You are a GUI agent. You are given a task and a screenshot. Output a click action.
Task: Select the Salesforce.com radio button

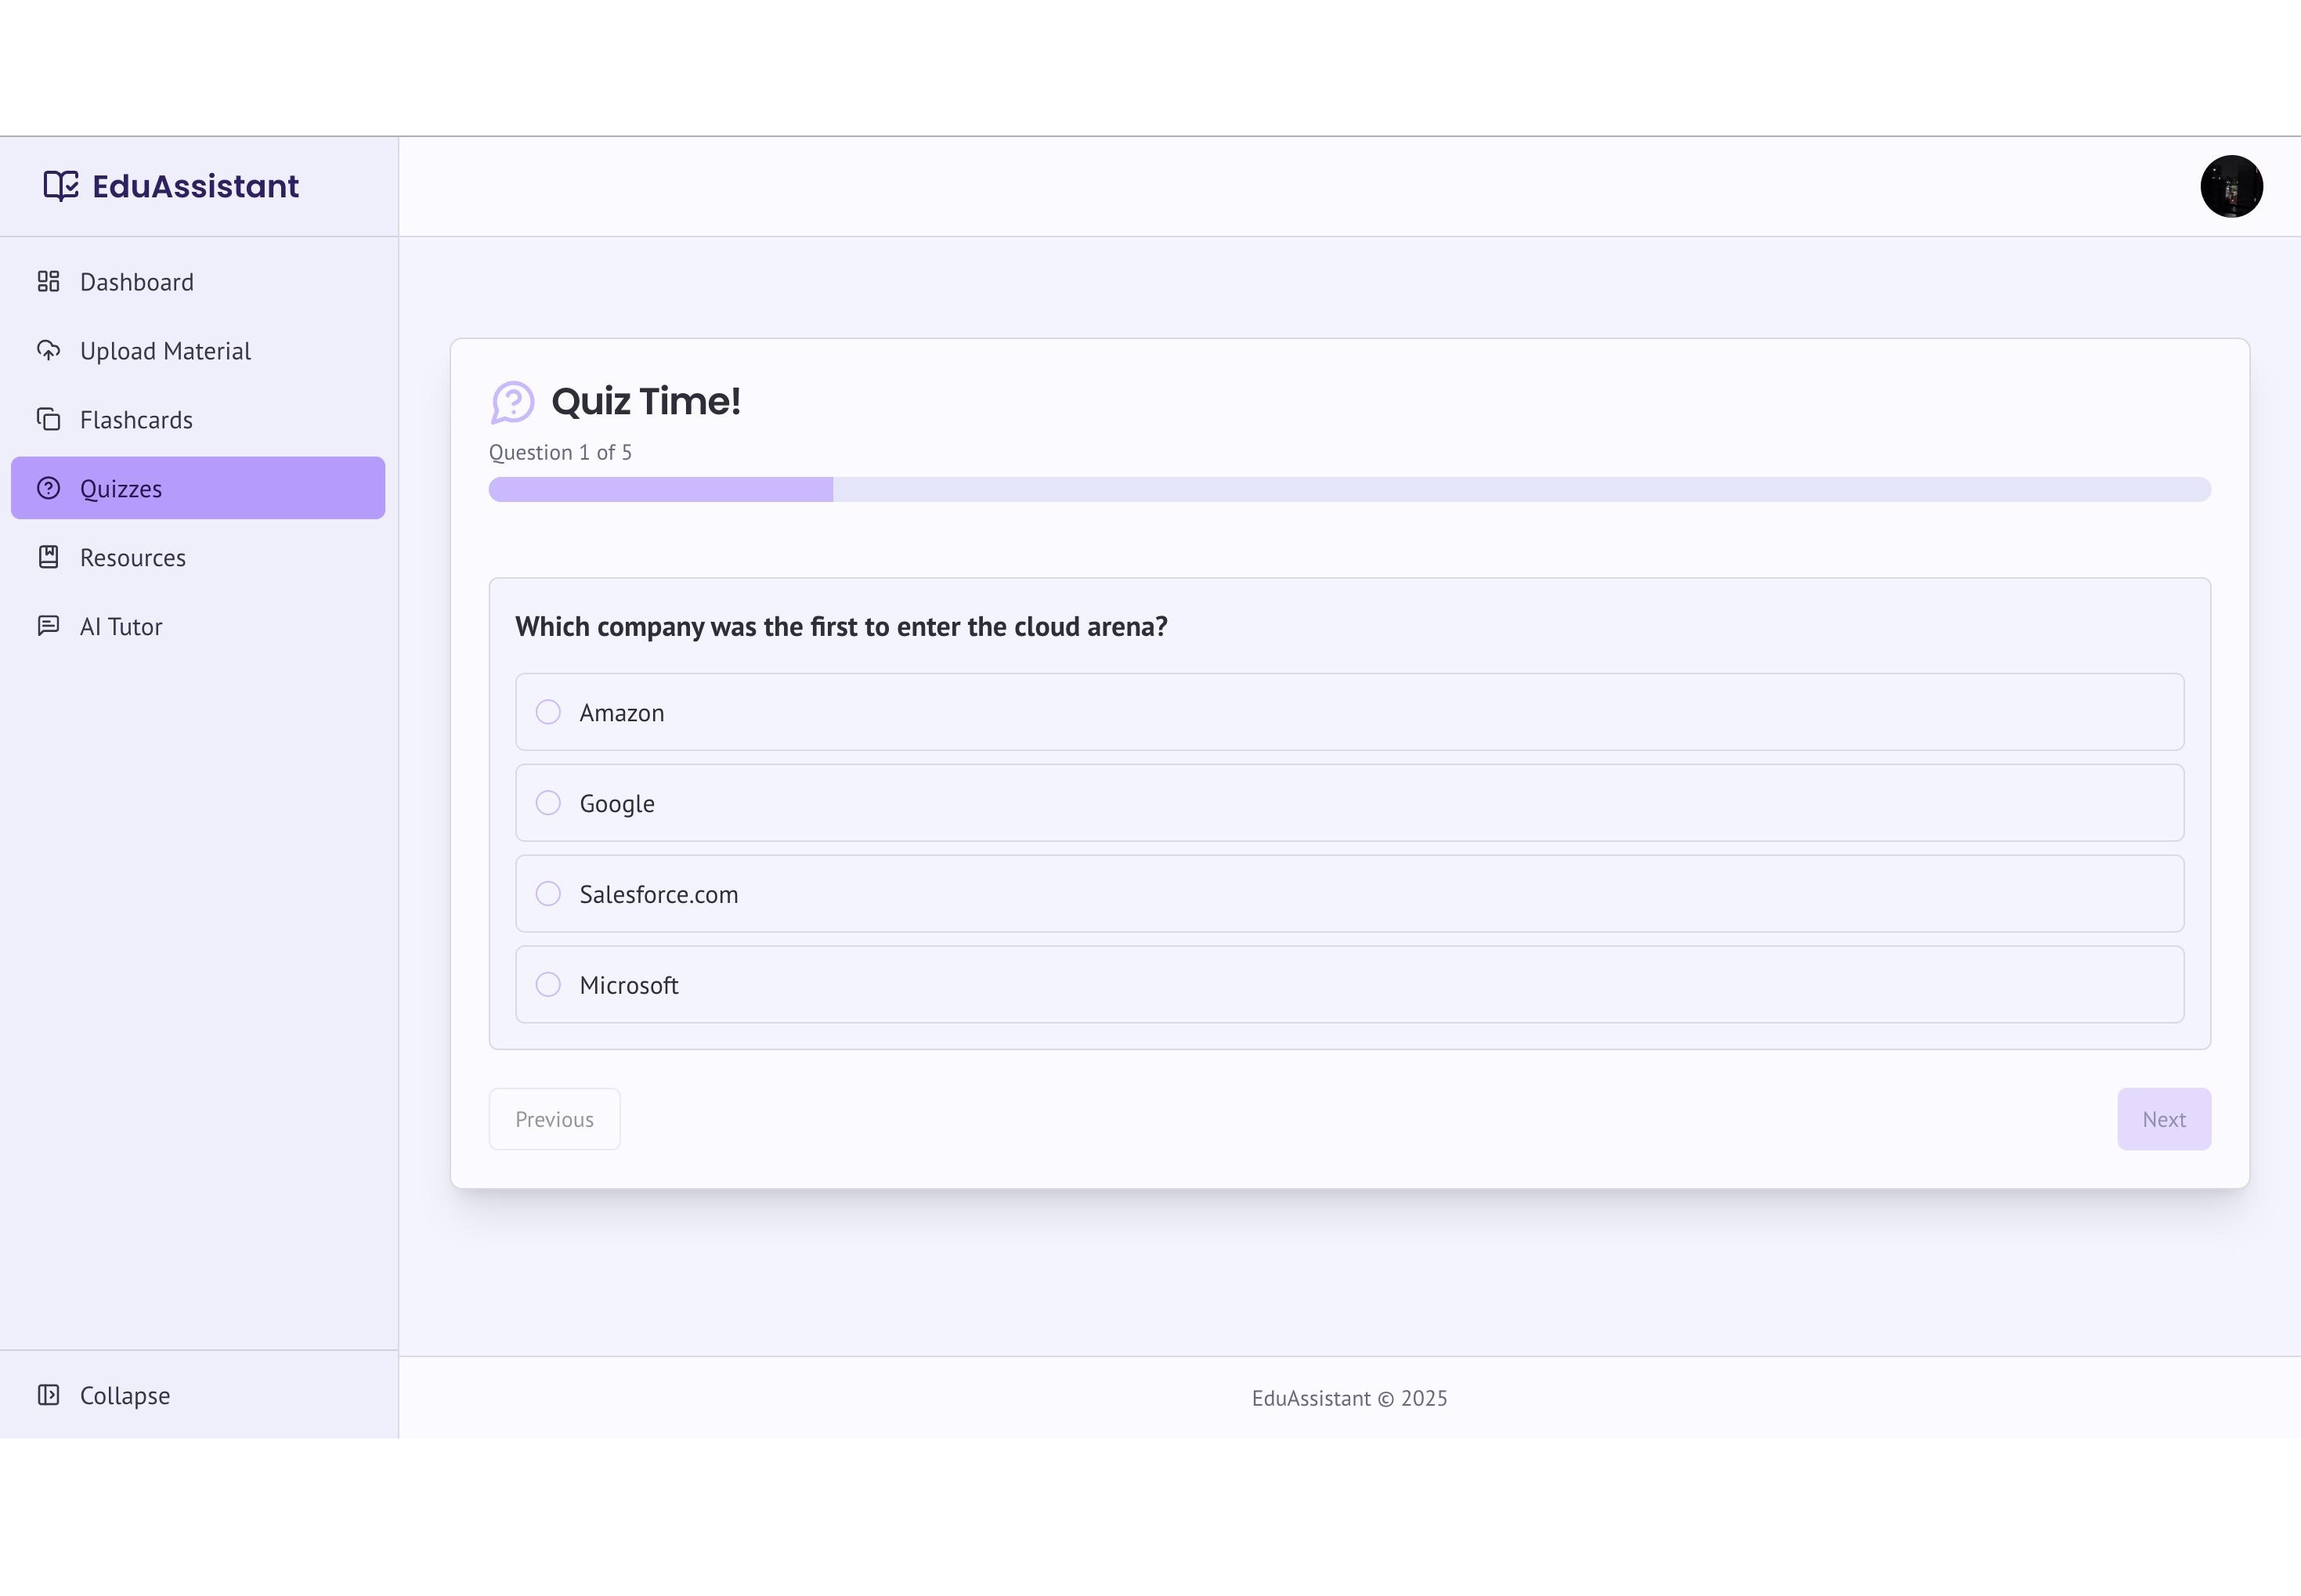click(x=548, y=894)
